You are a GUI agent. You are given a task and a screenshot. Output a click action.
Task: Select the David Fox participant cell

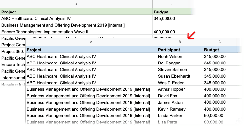[180, 96]
